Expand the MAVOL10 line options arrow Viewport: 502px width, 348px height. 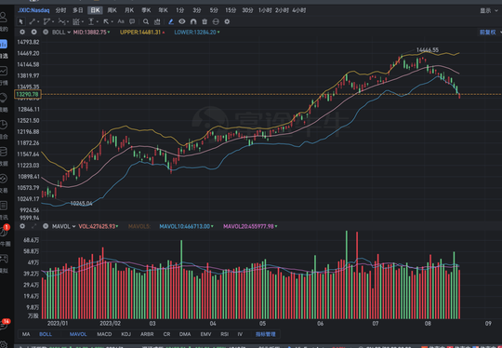coord(212,226)
